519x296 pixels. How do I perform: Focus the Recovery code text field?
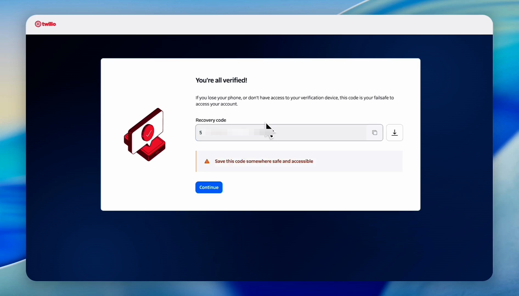[315, 133]
